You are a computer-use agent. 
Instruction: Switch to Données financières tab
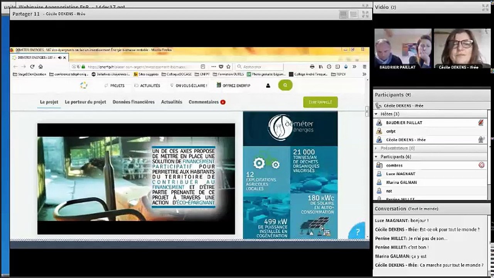pos(133,102)
